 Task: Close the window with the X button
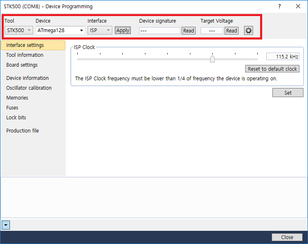click(x=298, y=7)
